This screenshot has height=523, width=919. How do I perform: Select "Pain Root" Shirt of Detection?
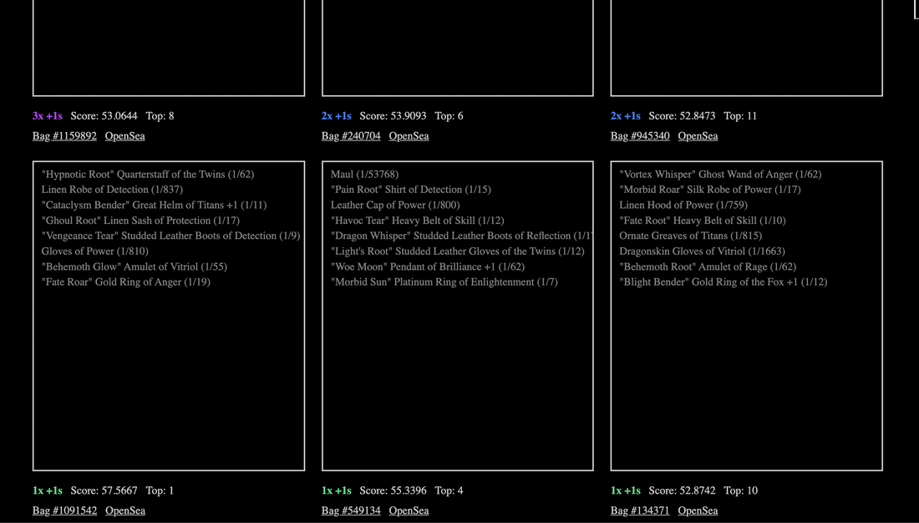411,190
